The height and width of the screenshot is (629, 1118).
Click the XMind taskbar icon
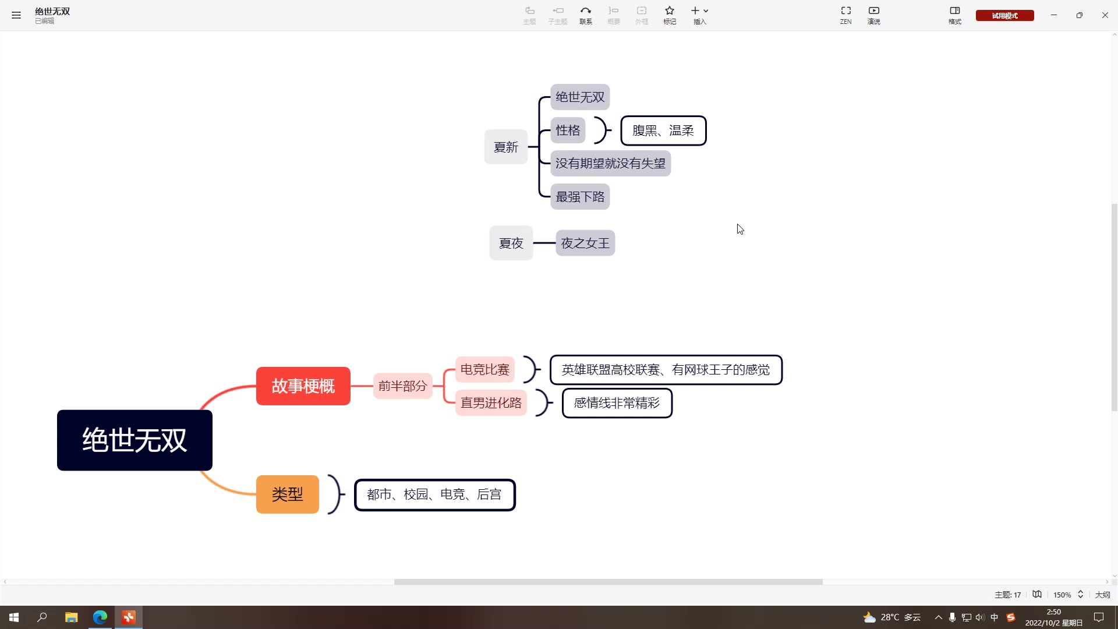click(129, 617)
